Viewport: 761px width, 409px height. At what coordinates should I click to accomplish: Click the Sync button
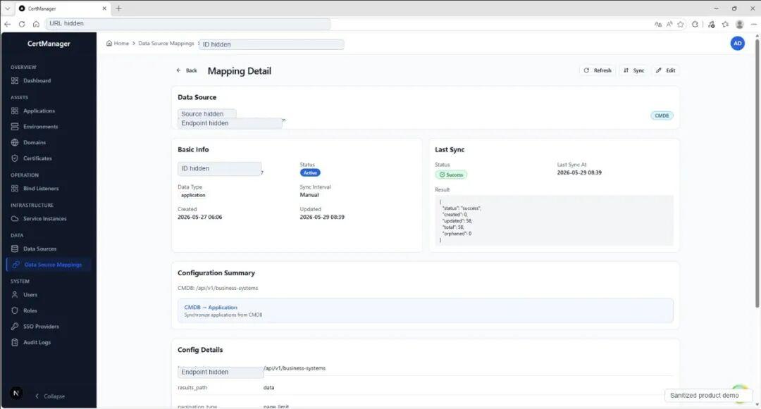tap(634, 70)
